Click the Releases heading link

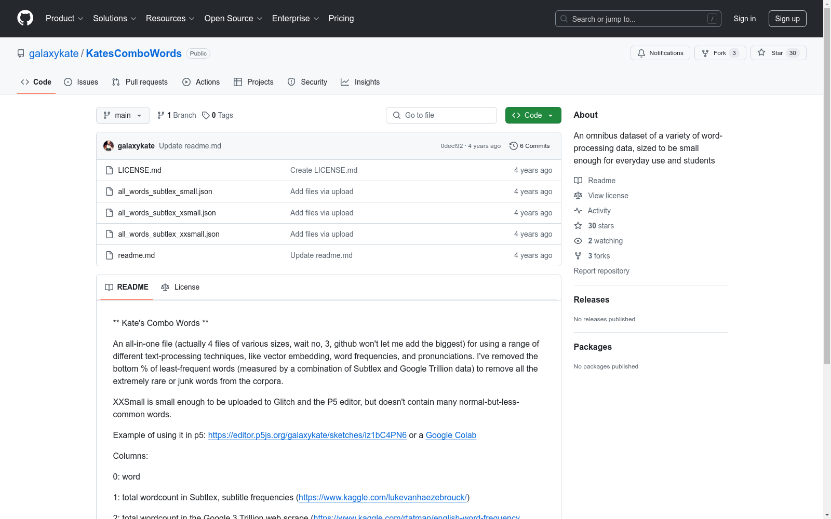[592, 299]
